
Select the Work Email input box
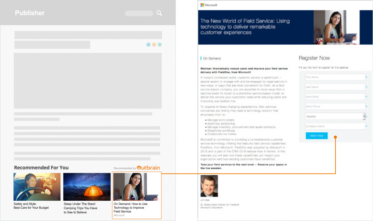(335, 97)
